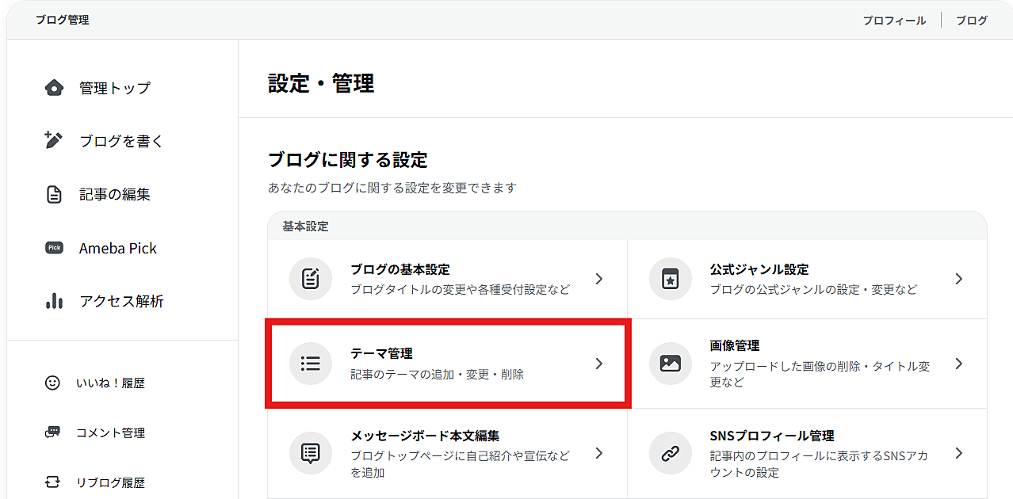Click the Pick badge icon
This screenshot has width=1013, height=499.
pyautogui.click(x=54, y=248)
